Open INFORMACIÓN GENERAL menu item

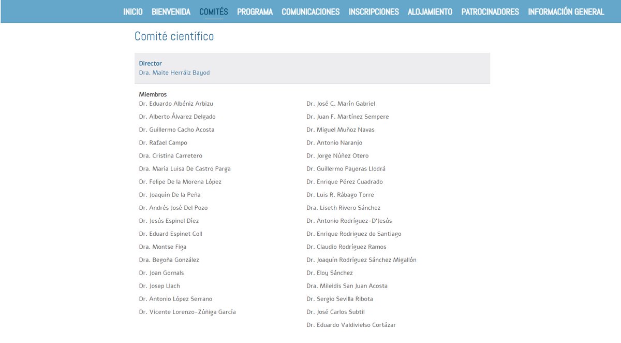click(x=566, y=11)
